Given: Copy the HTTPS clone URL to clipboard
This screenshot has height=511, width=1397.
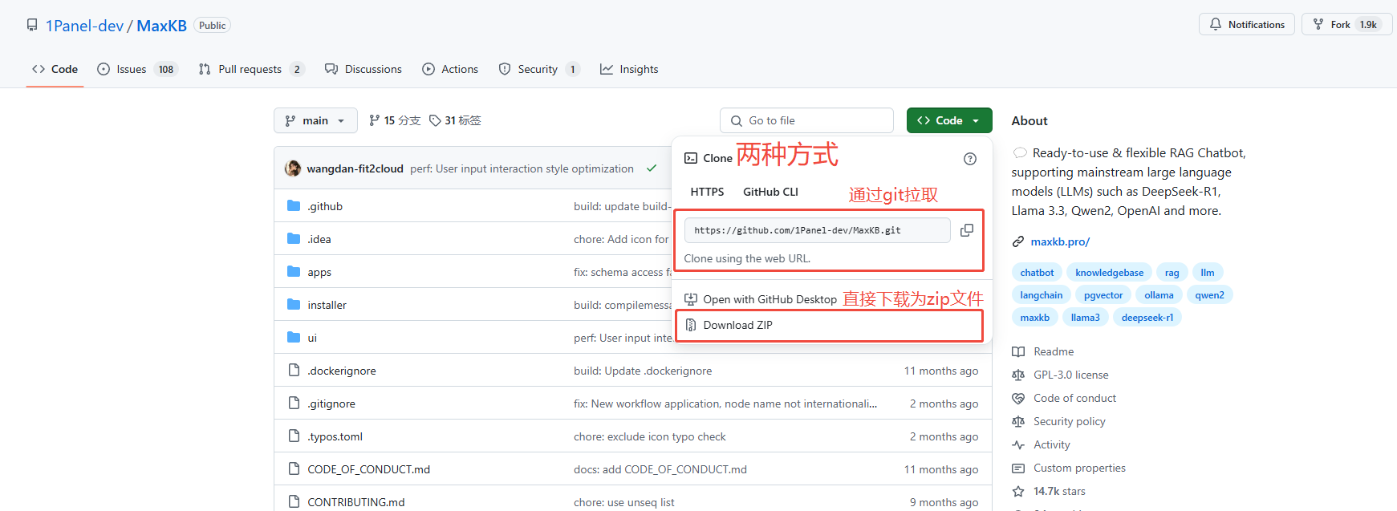Looking at the screenshot, I should tap(967, 230).
